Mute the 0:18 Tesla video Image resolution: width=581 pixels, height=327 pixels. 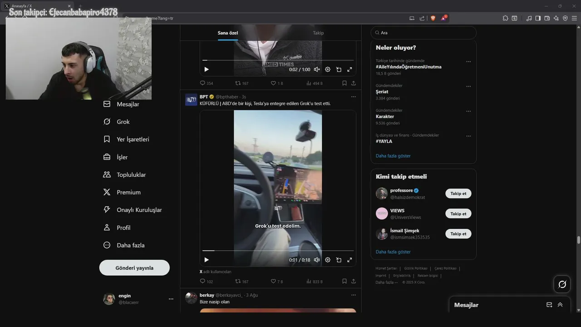click(x=317, y=260)
